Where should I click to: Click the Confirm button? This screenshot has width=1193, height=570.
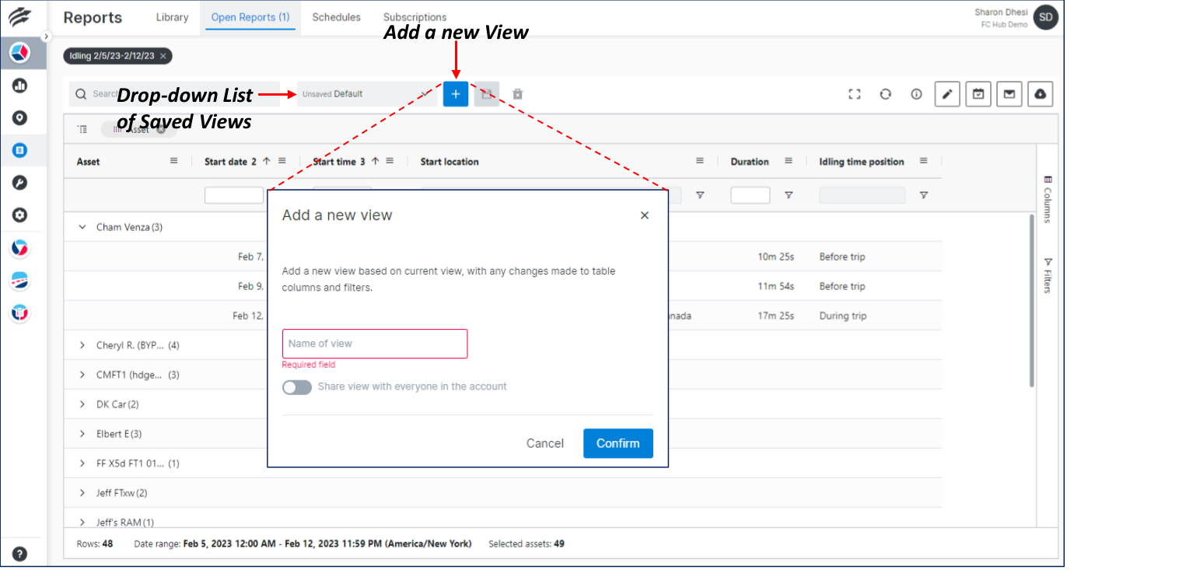pyautogui.click(x=617, y=443)
